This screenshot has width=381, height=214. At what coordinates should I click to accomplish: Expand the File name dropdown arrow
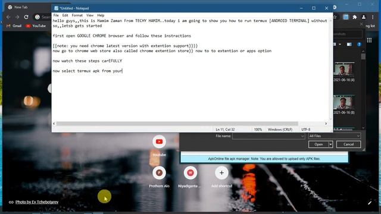(x=302, y=136)
